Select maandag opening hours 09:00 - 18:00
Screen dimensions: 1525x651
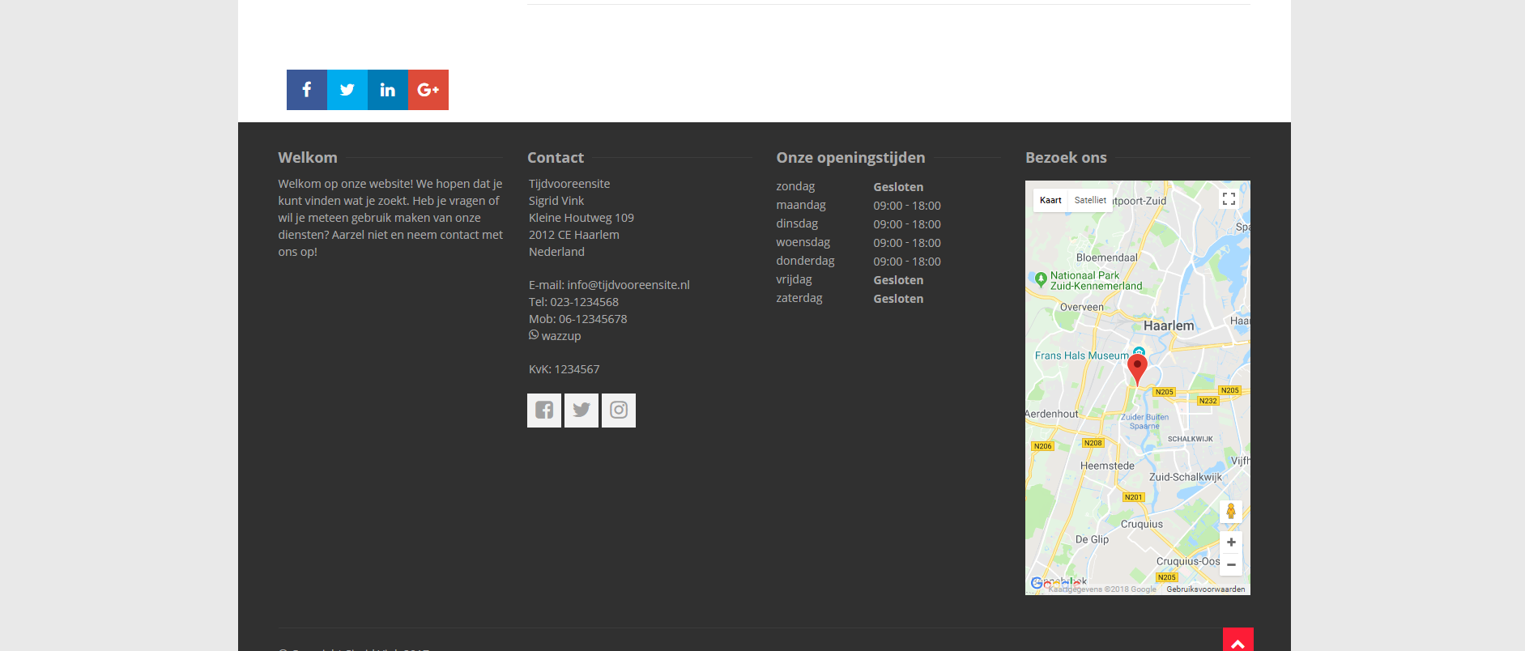907,206
